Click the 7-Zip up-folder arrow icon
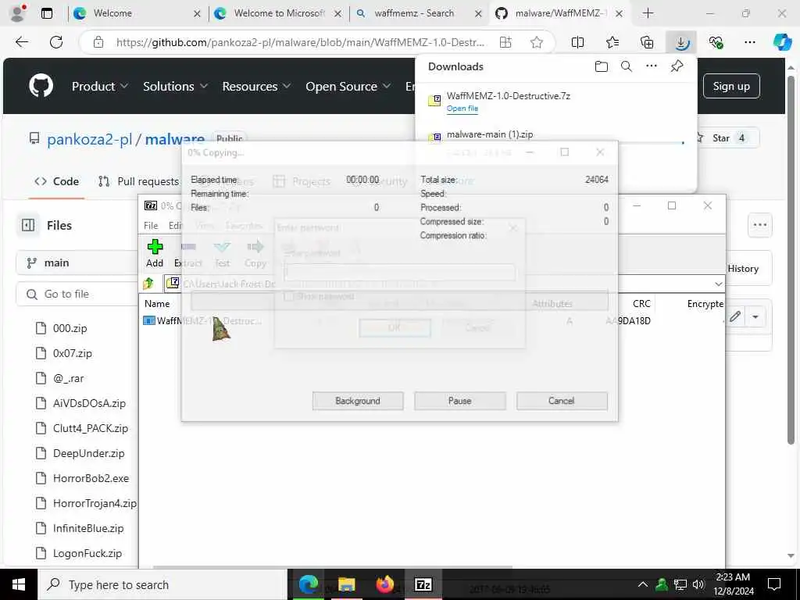 coord(148,283)
